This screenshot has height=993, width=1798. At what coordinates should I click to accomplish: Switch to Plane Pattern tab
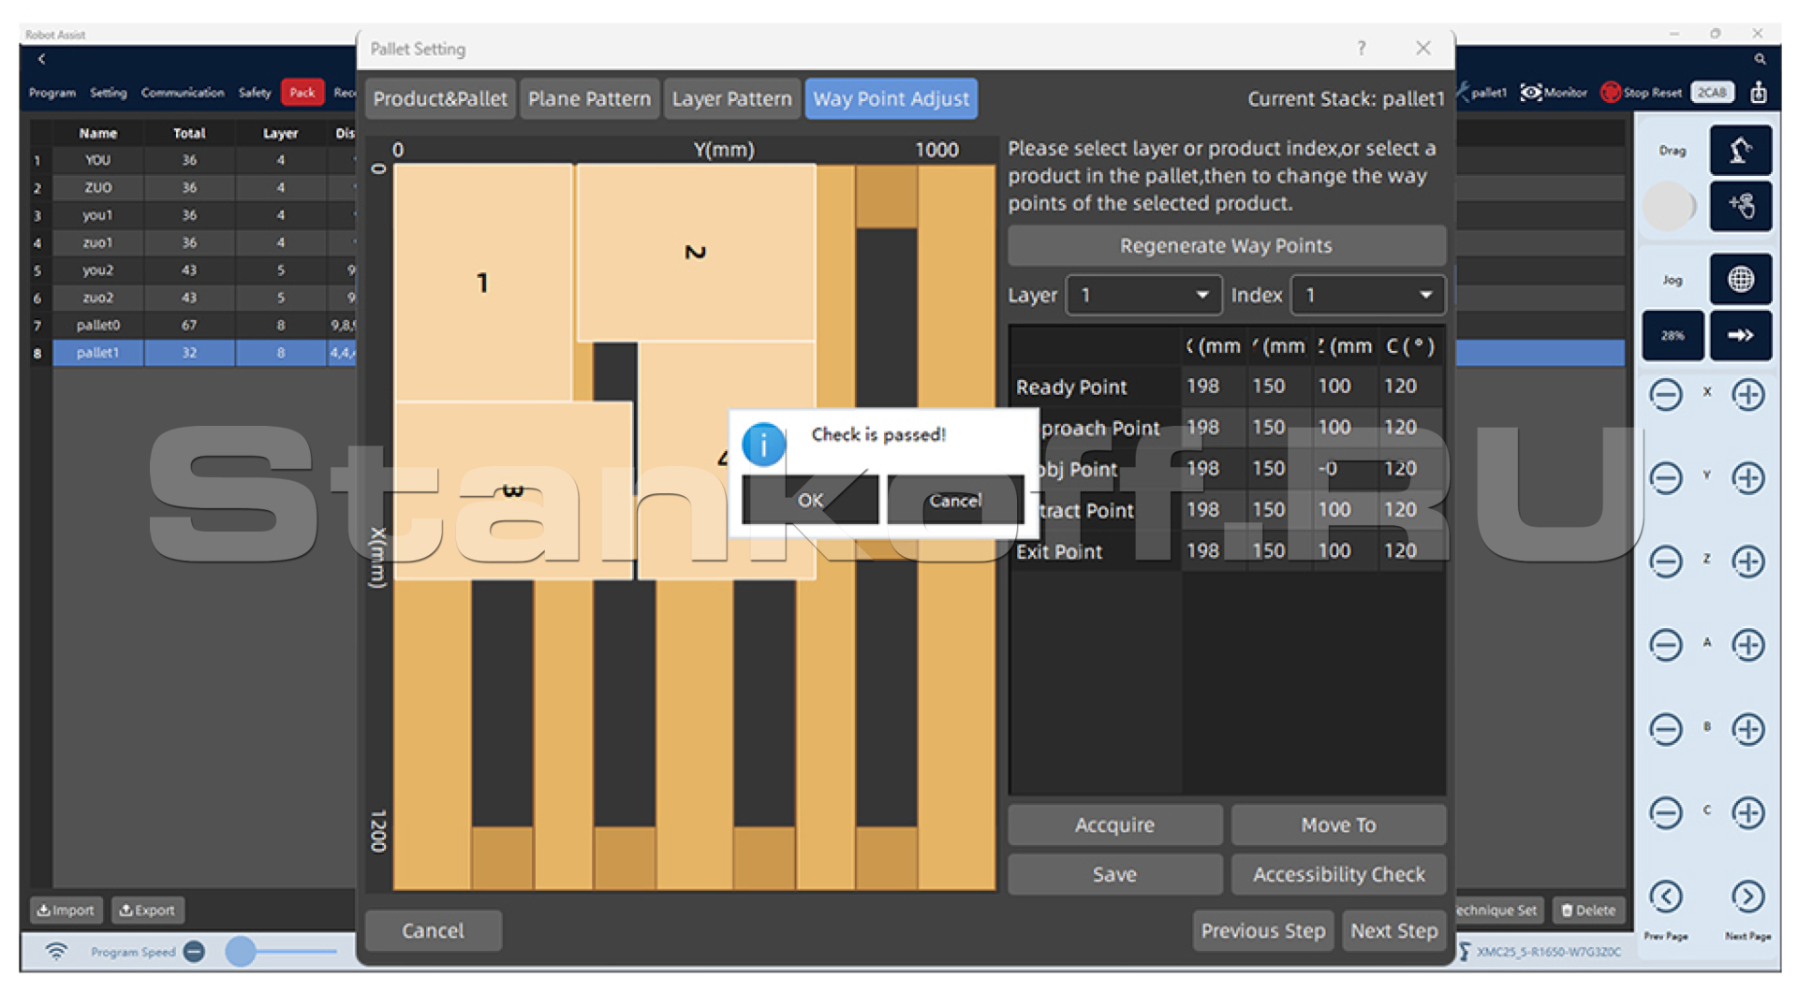(x=589, y=98)
